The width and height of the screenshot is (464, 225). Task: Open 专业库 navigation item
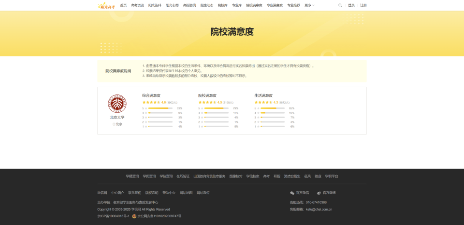[x=237, y=5]
